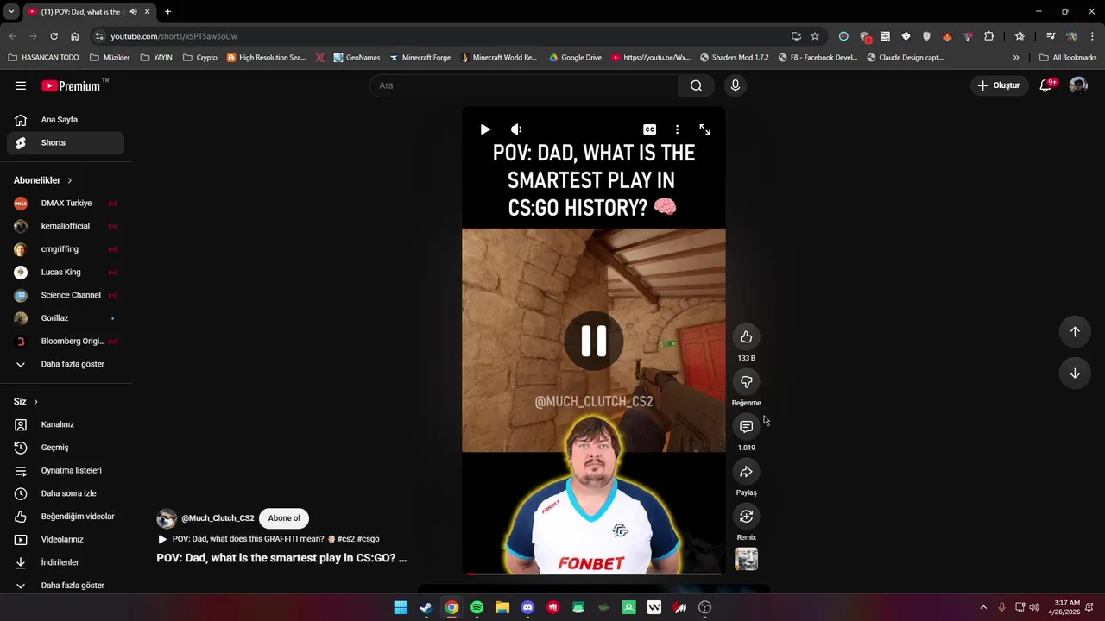Open DMAX Turkiye subscription
The height and width of the screenshot is (621, 1105).
(66, 204)
